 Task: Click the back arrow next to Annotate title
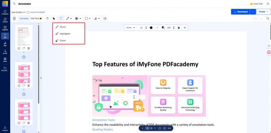(14, 4)
